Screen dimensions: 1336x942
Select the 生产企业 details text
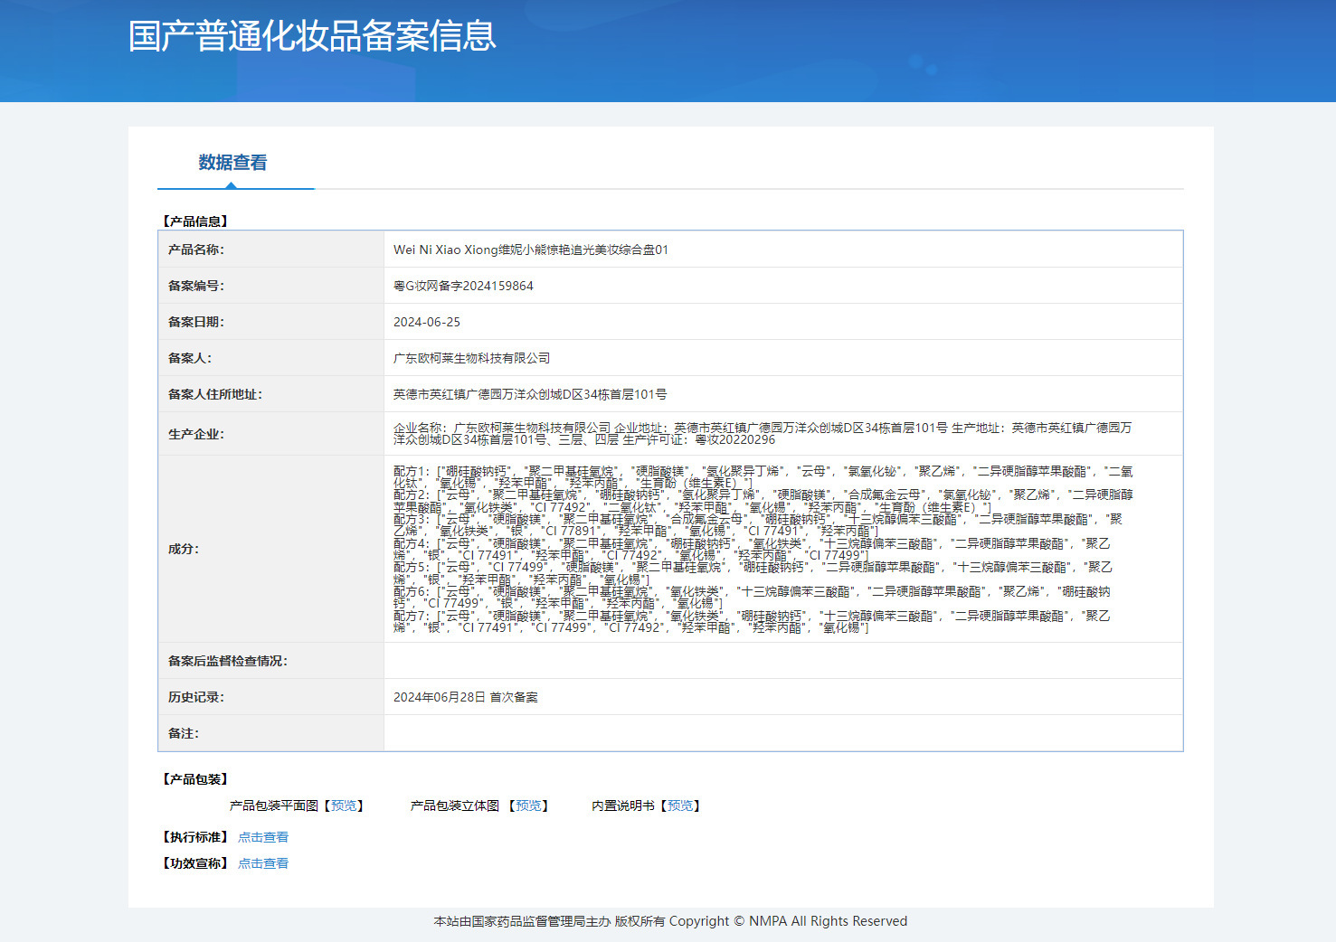[763, 434]
